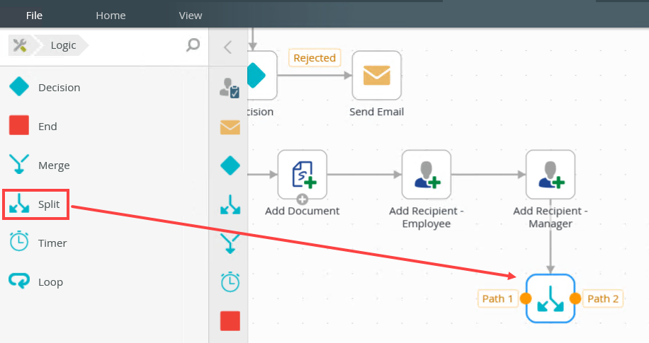
Task: Click the orange Path 1 connector dot
Action: [526, 298]
